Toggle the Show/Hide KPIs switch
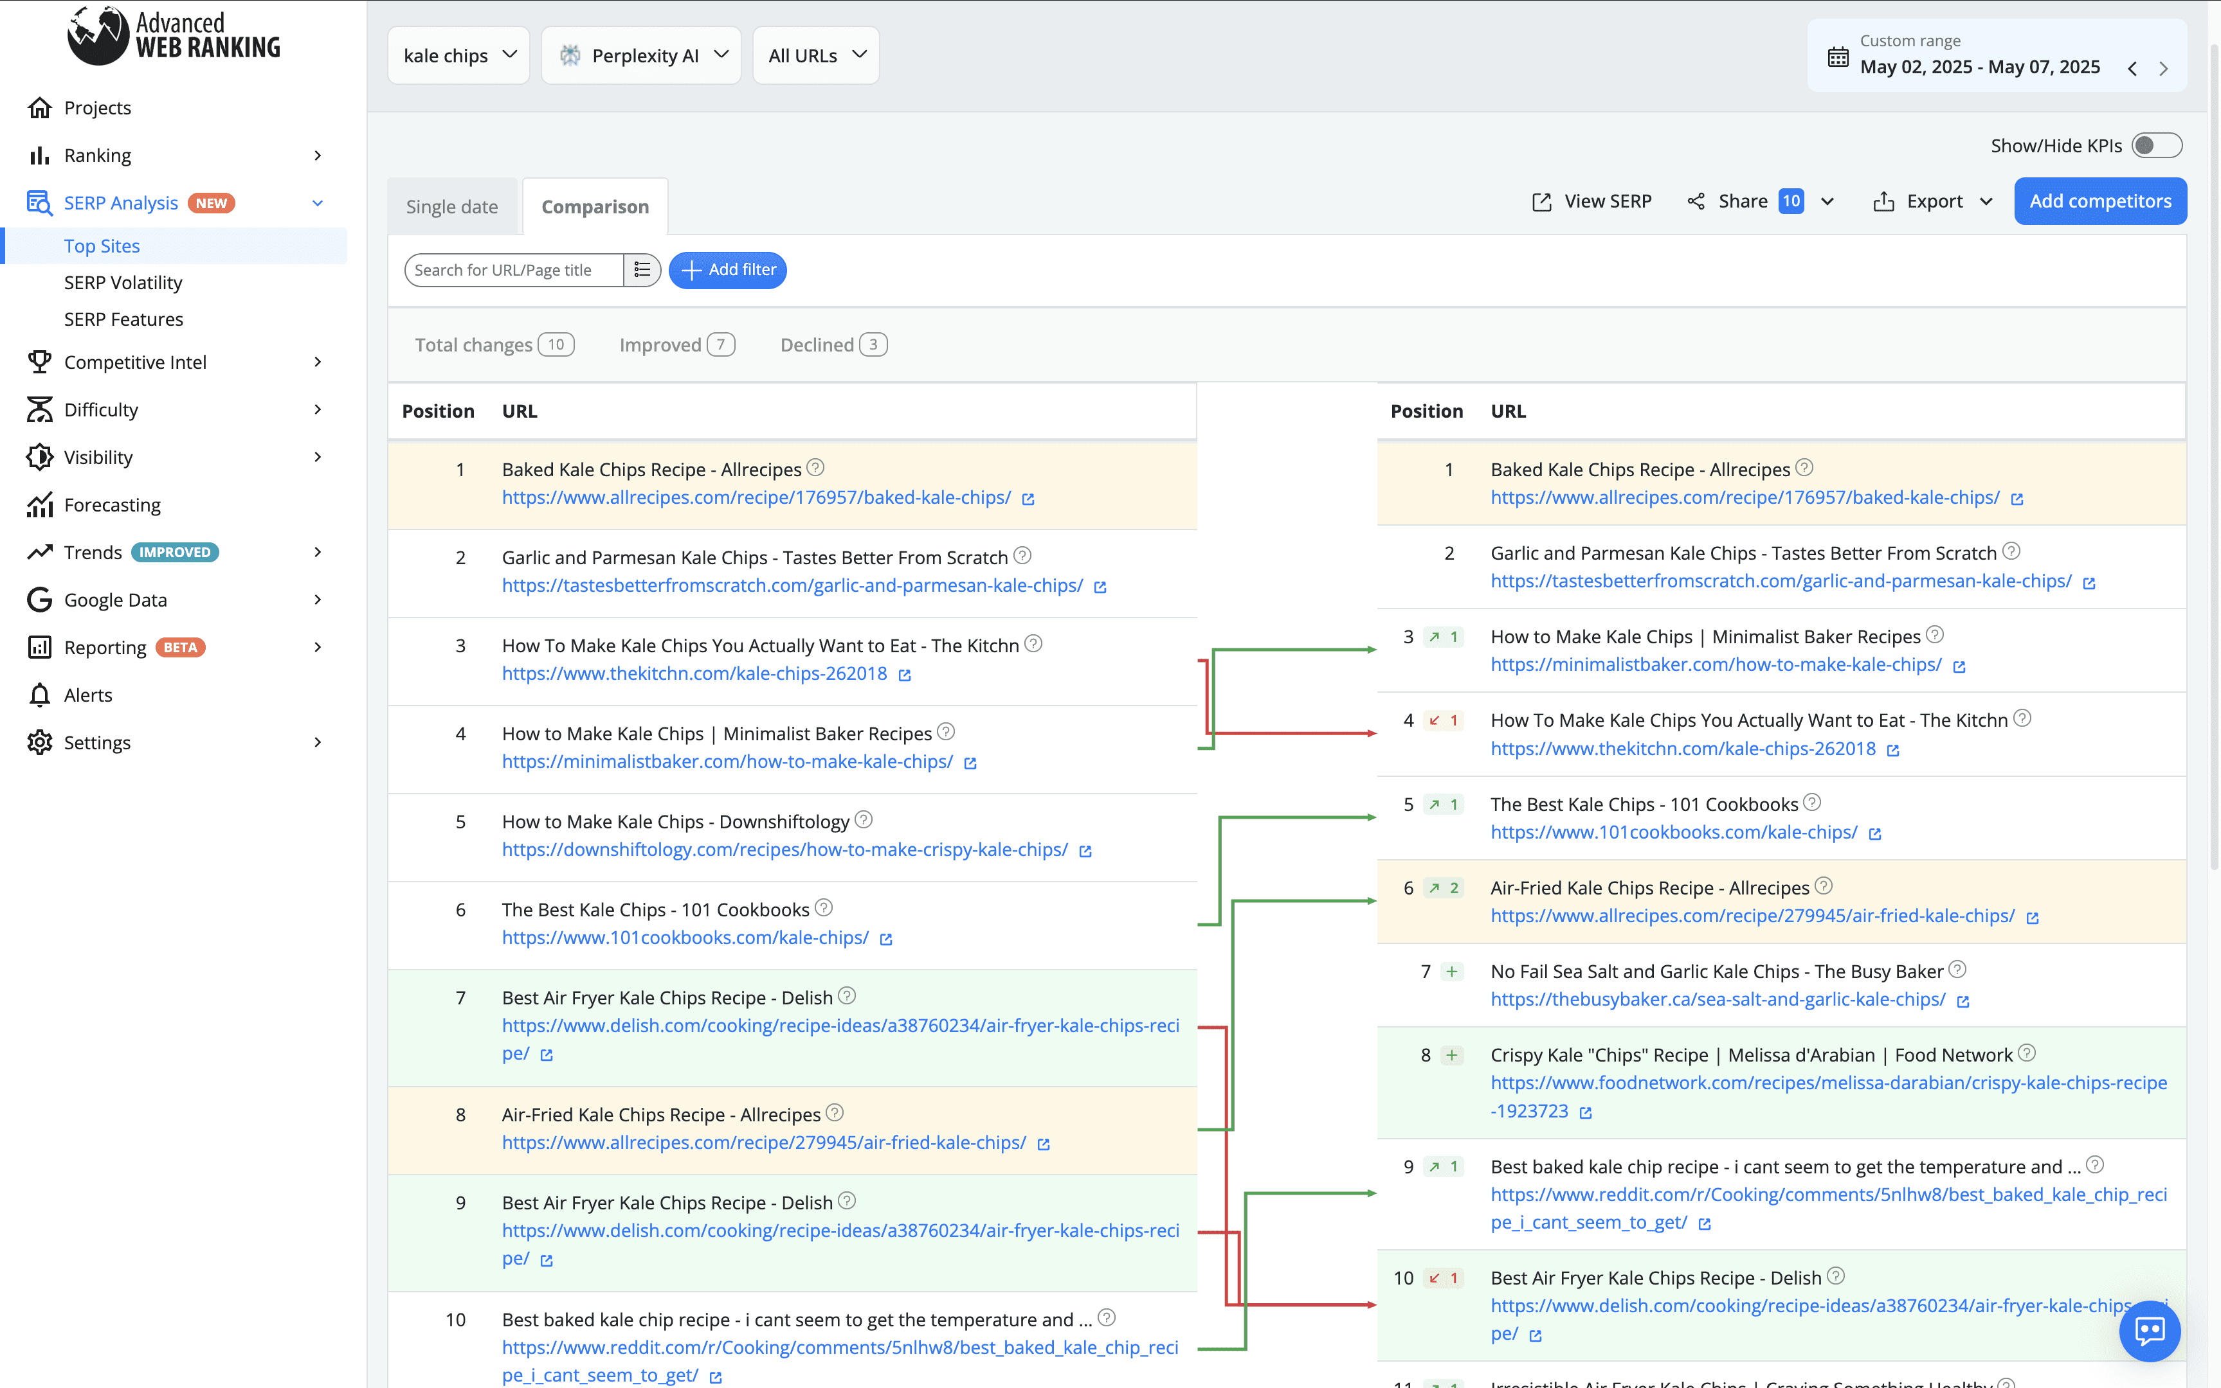Image resolution: width=2221 pixels, height=1388 pixels. 2156,145
